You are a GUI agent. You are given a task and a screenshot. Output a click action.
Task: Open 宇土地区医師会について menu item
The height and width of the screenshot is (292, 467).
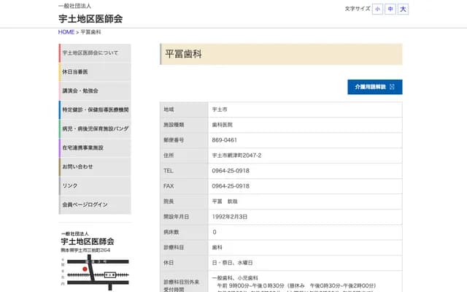tap(95, 53)
